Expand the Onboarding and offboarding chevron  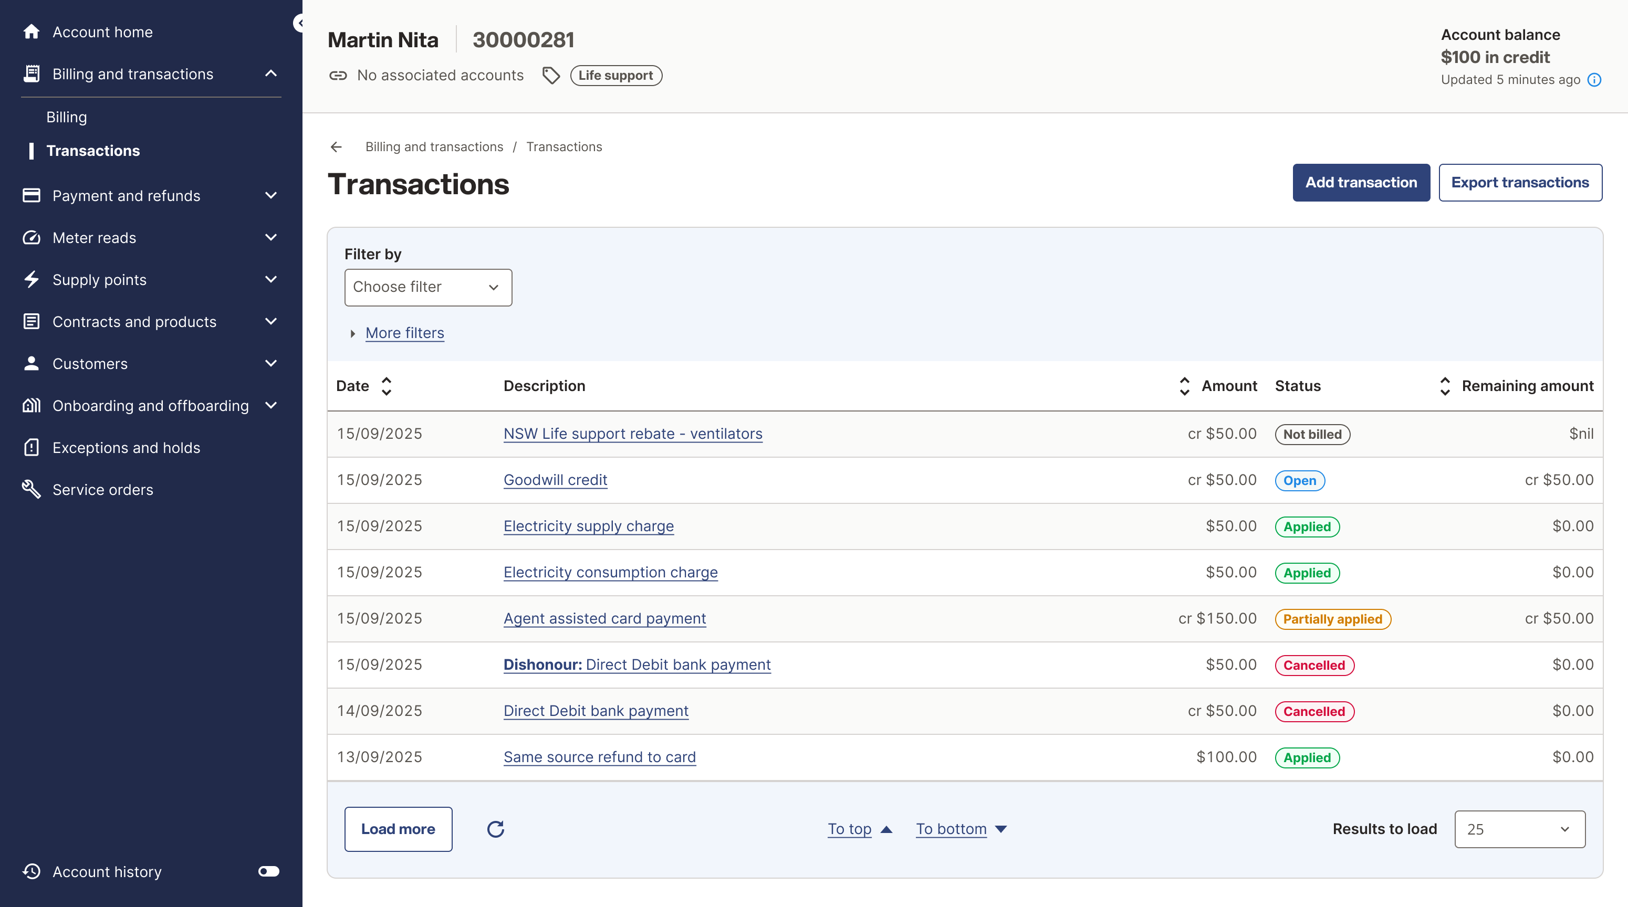pyautogui.click(x=271, y=406)
